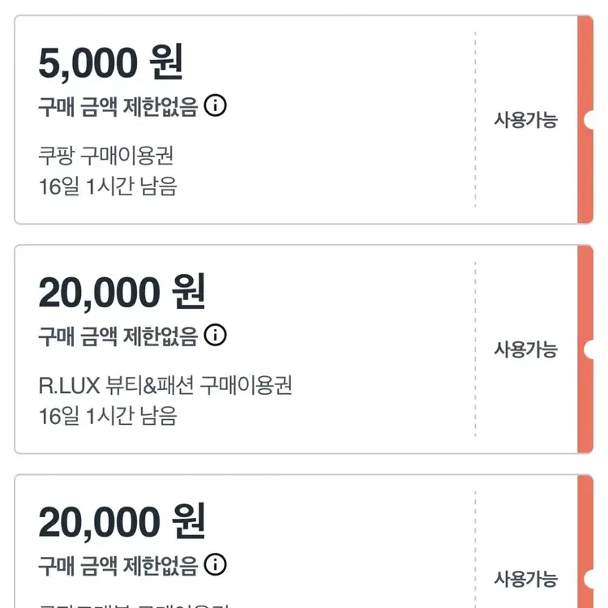Click the 20,000 원 amount on R.LUX coupon
608x608 pixels.
pyautogui.click(x=122, y=292)
